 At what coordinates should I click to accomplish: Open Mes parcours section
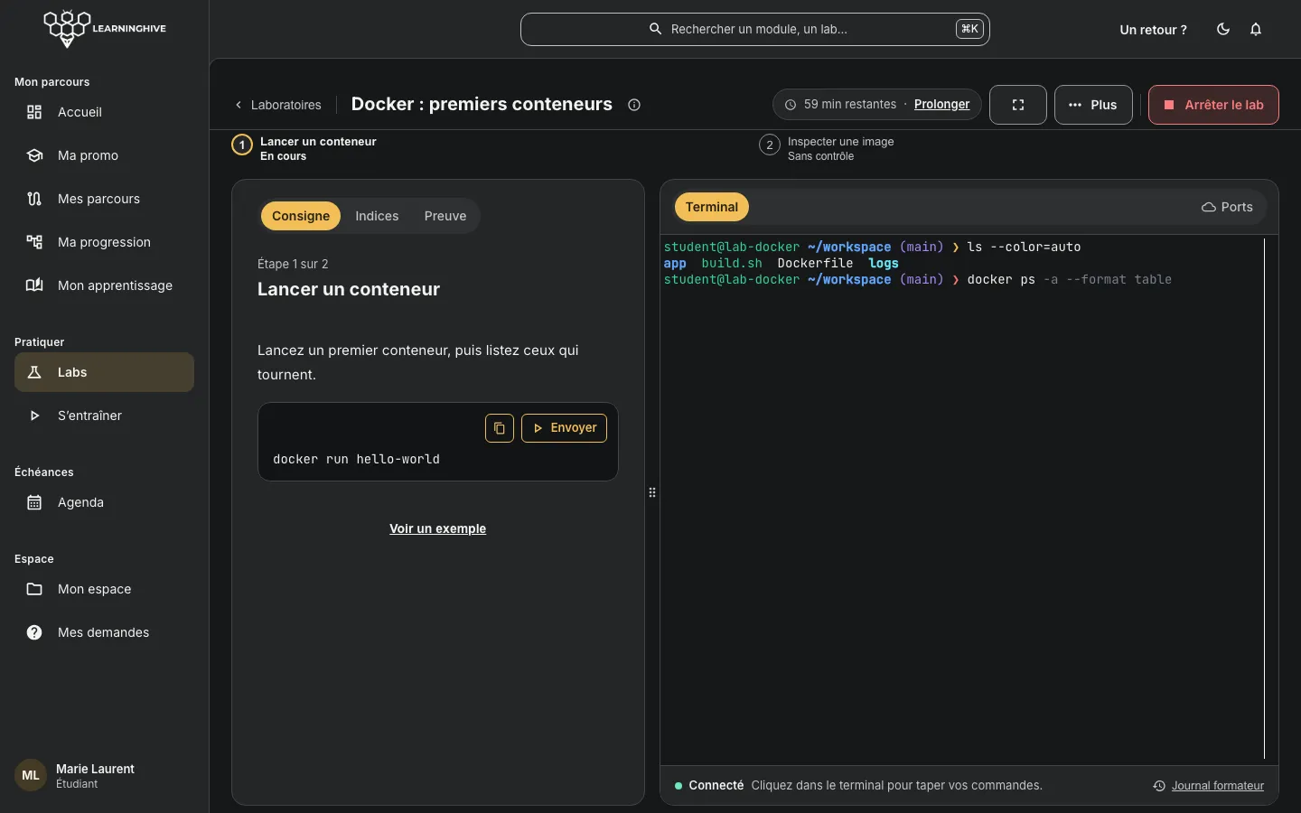coord(104,199)
